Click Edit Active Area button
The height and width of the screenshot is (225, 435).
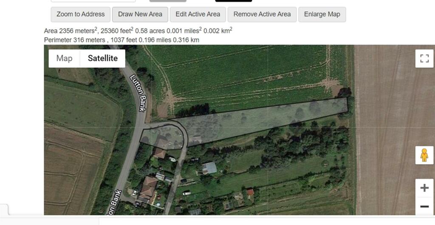click(198, 14)
